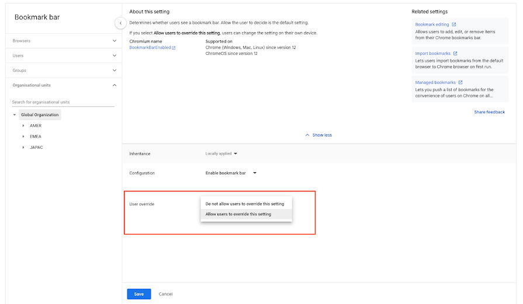
Task: Open the Bookmark editing related setting
Action: (x=432, y=25)
